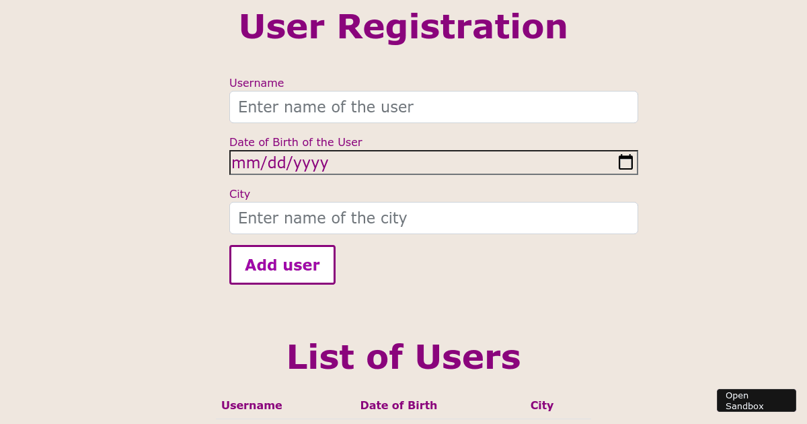Click the Username column header
Screen dimensions: 807x424
[x=252, y=405]
